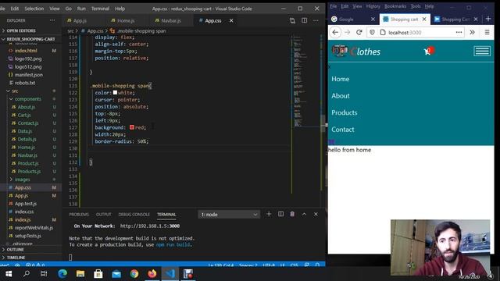Switch to the Problems panel tab
The width and height of the screenshot is (500, 281).
[79, 215]
